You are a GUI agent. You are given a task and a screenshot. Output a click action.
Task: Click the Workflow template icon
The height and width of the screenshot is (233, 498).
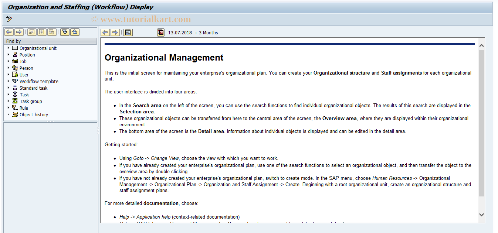(15, 81)
